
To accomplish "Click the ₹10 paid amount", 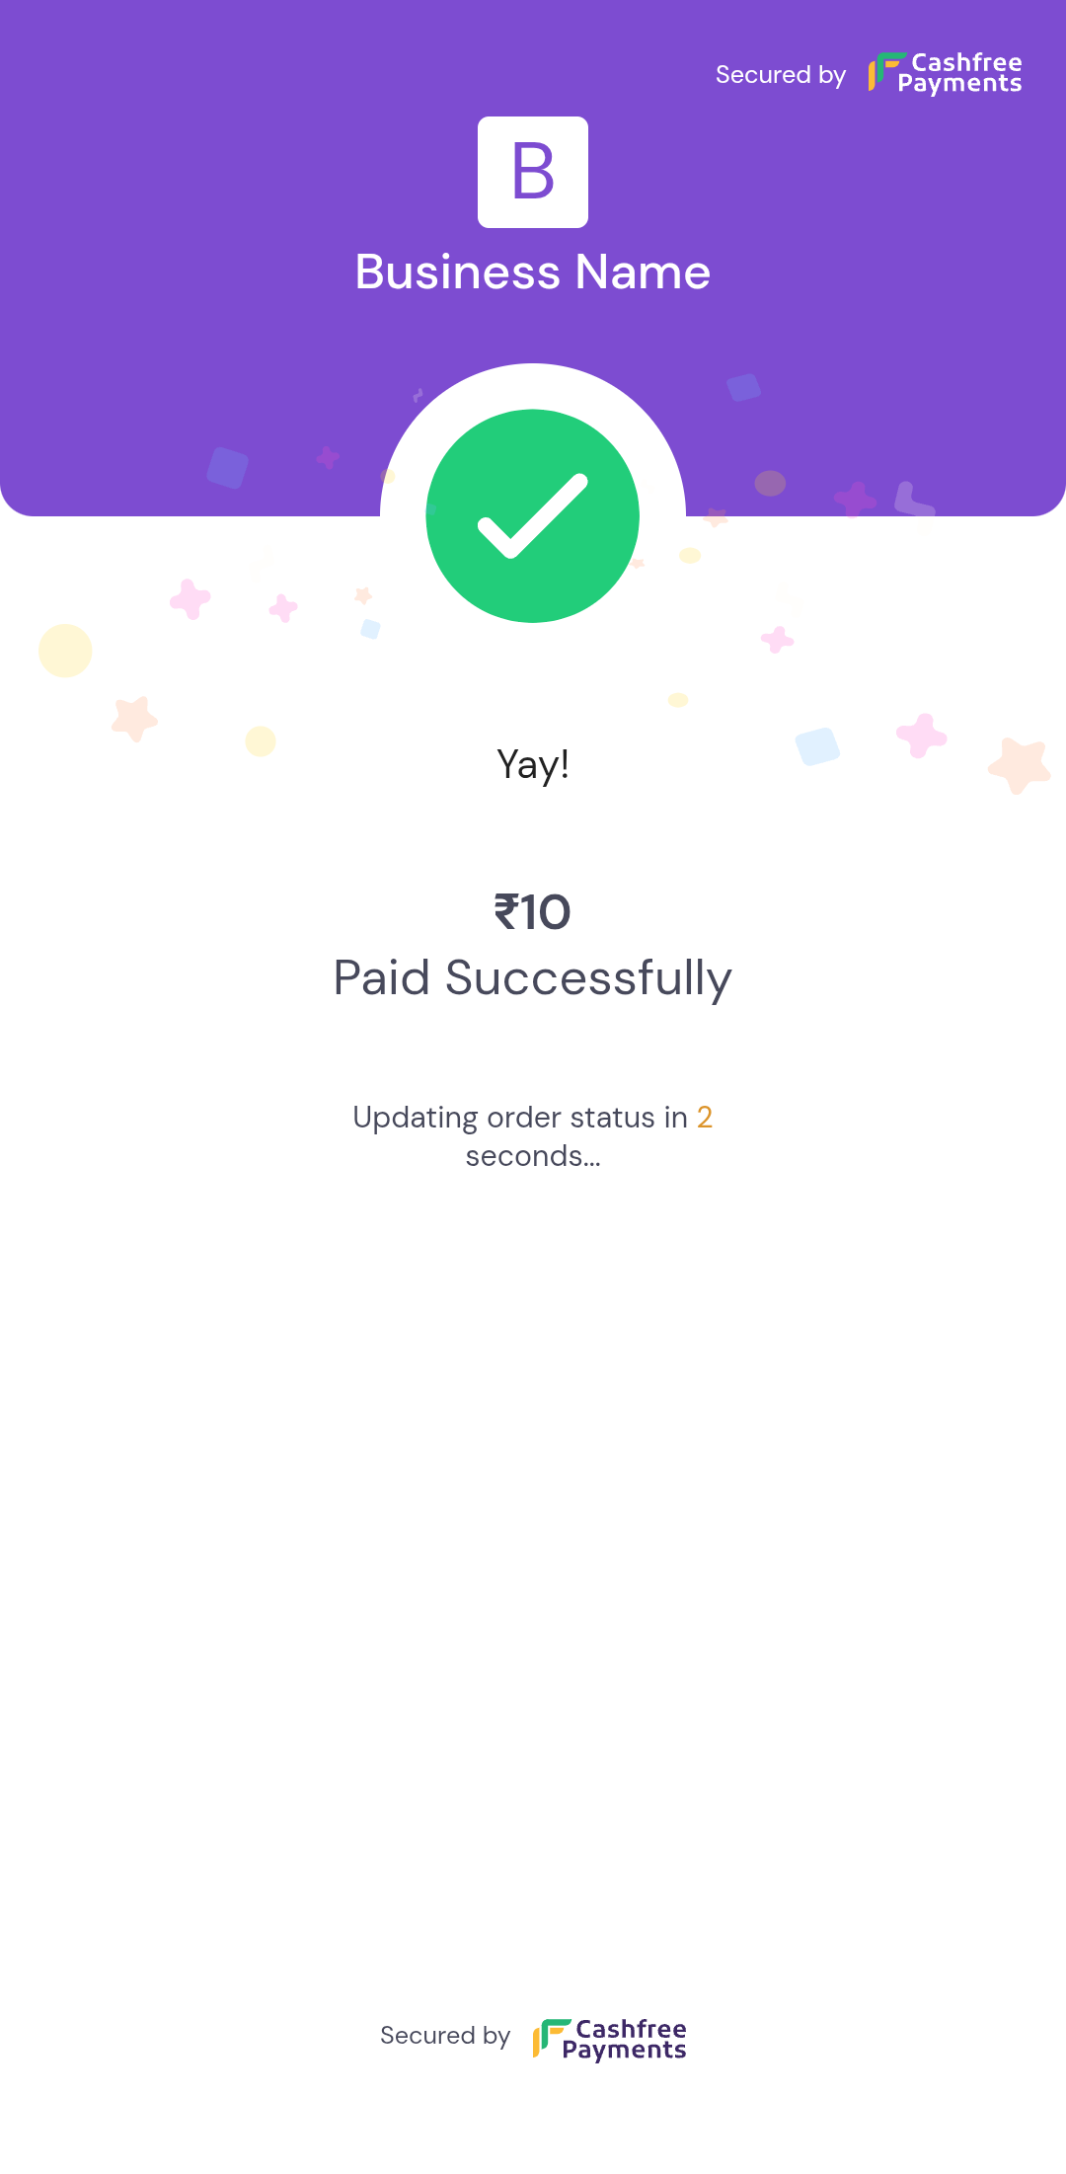I will click(533, 911).
